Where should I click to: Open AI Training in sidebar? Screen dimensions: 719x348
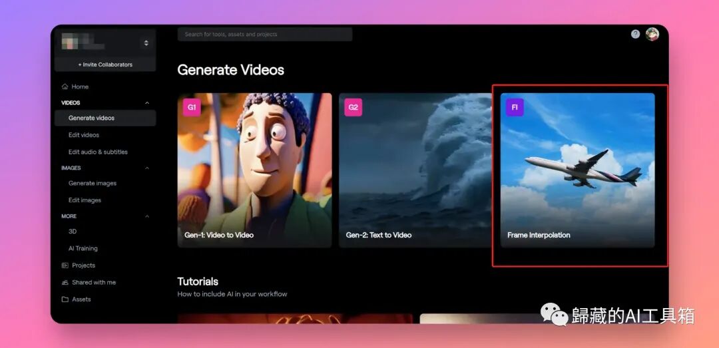(83, 248)
